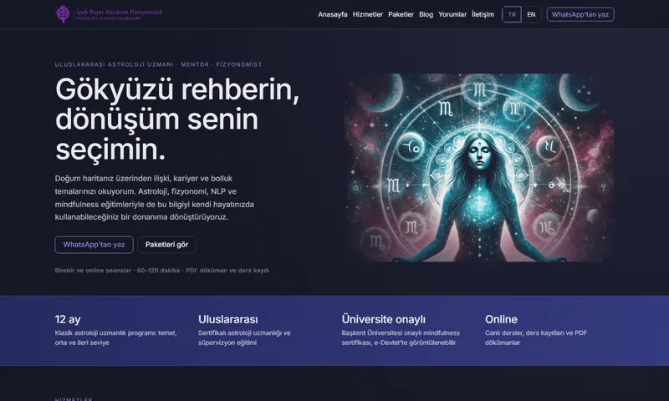Click 'Klasik astroloji uzmanlık programı' description

pos(115,338)
